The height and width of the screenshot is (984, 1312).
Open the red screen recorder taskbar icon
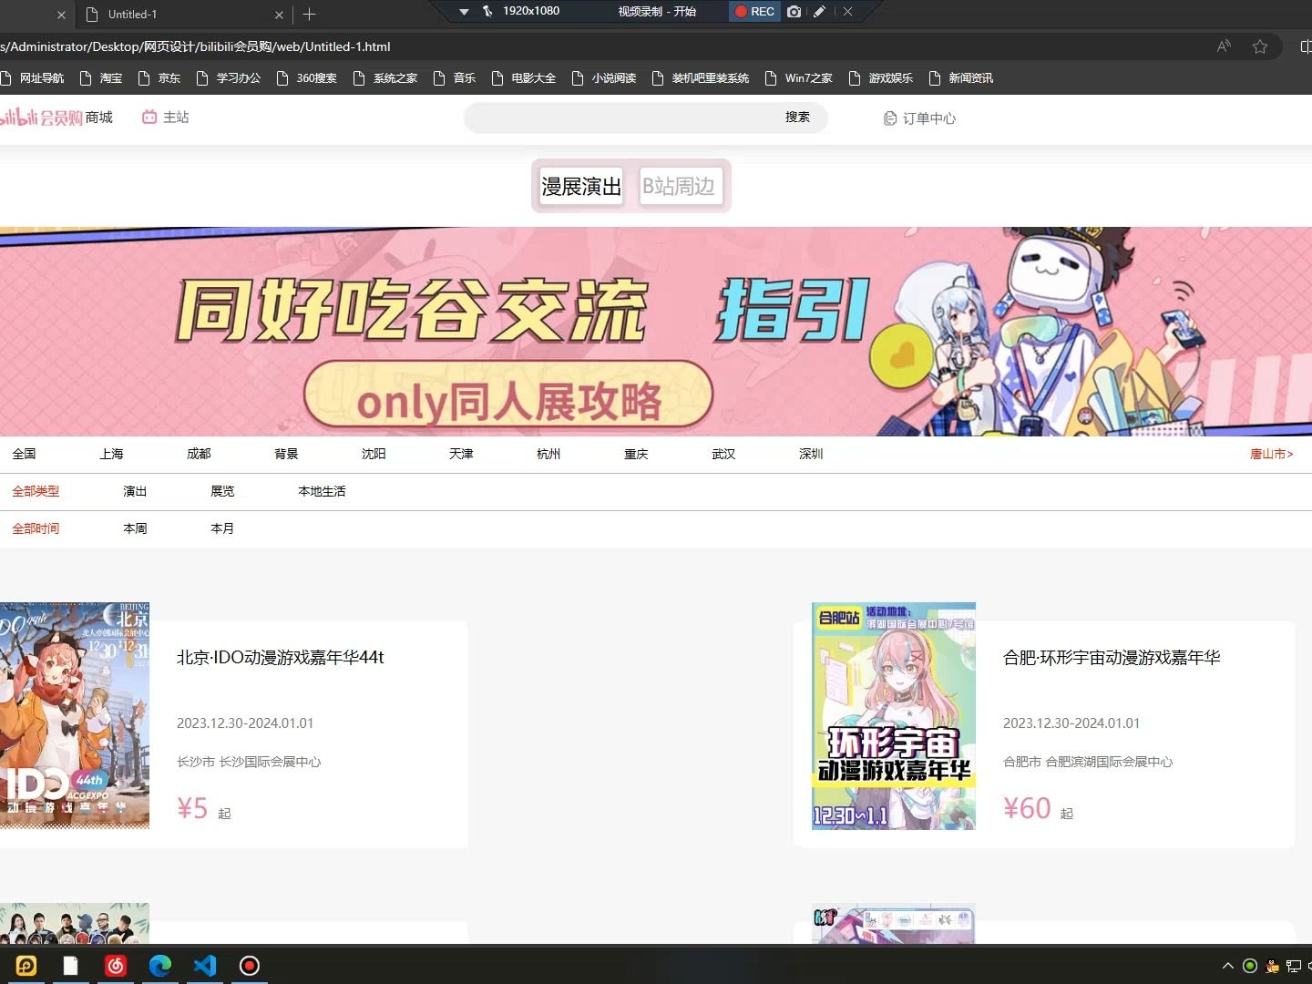[x=250, y=966]
